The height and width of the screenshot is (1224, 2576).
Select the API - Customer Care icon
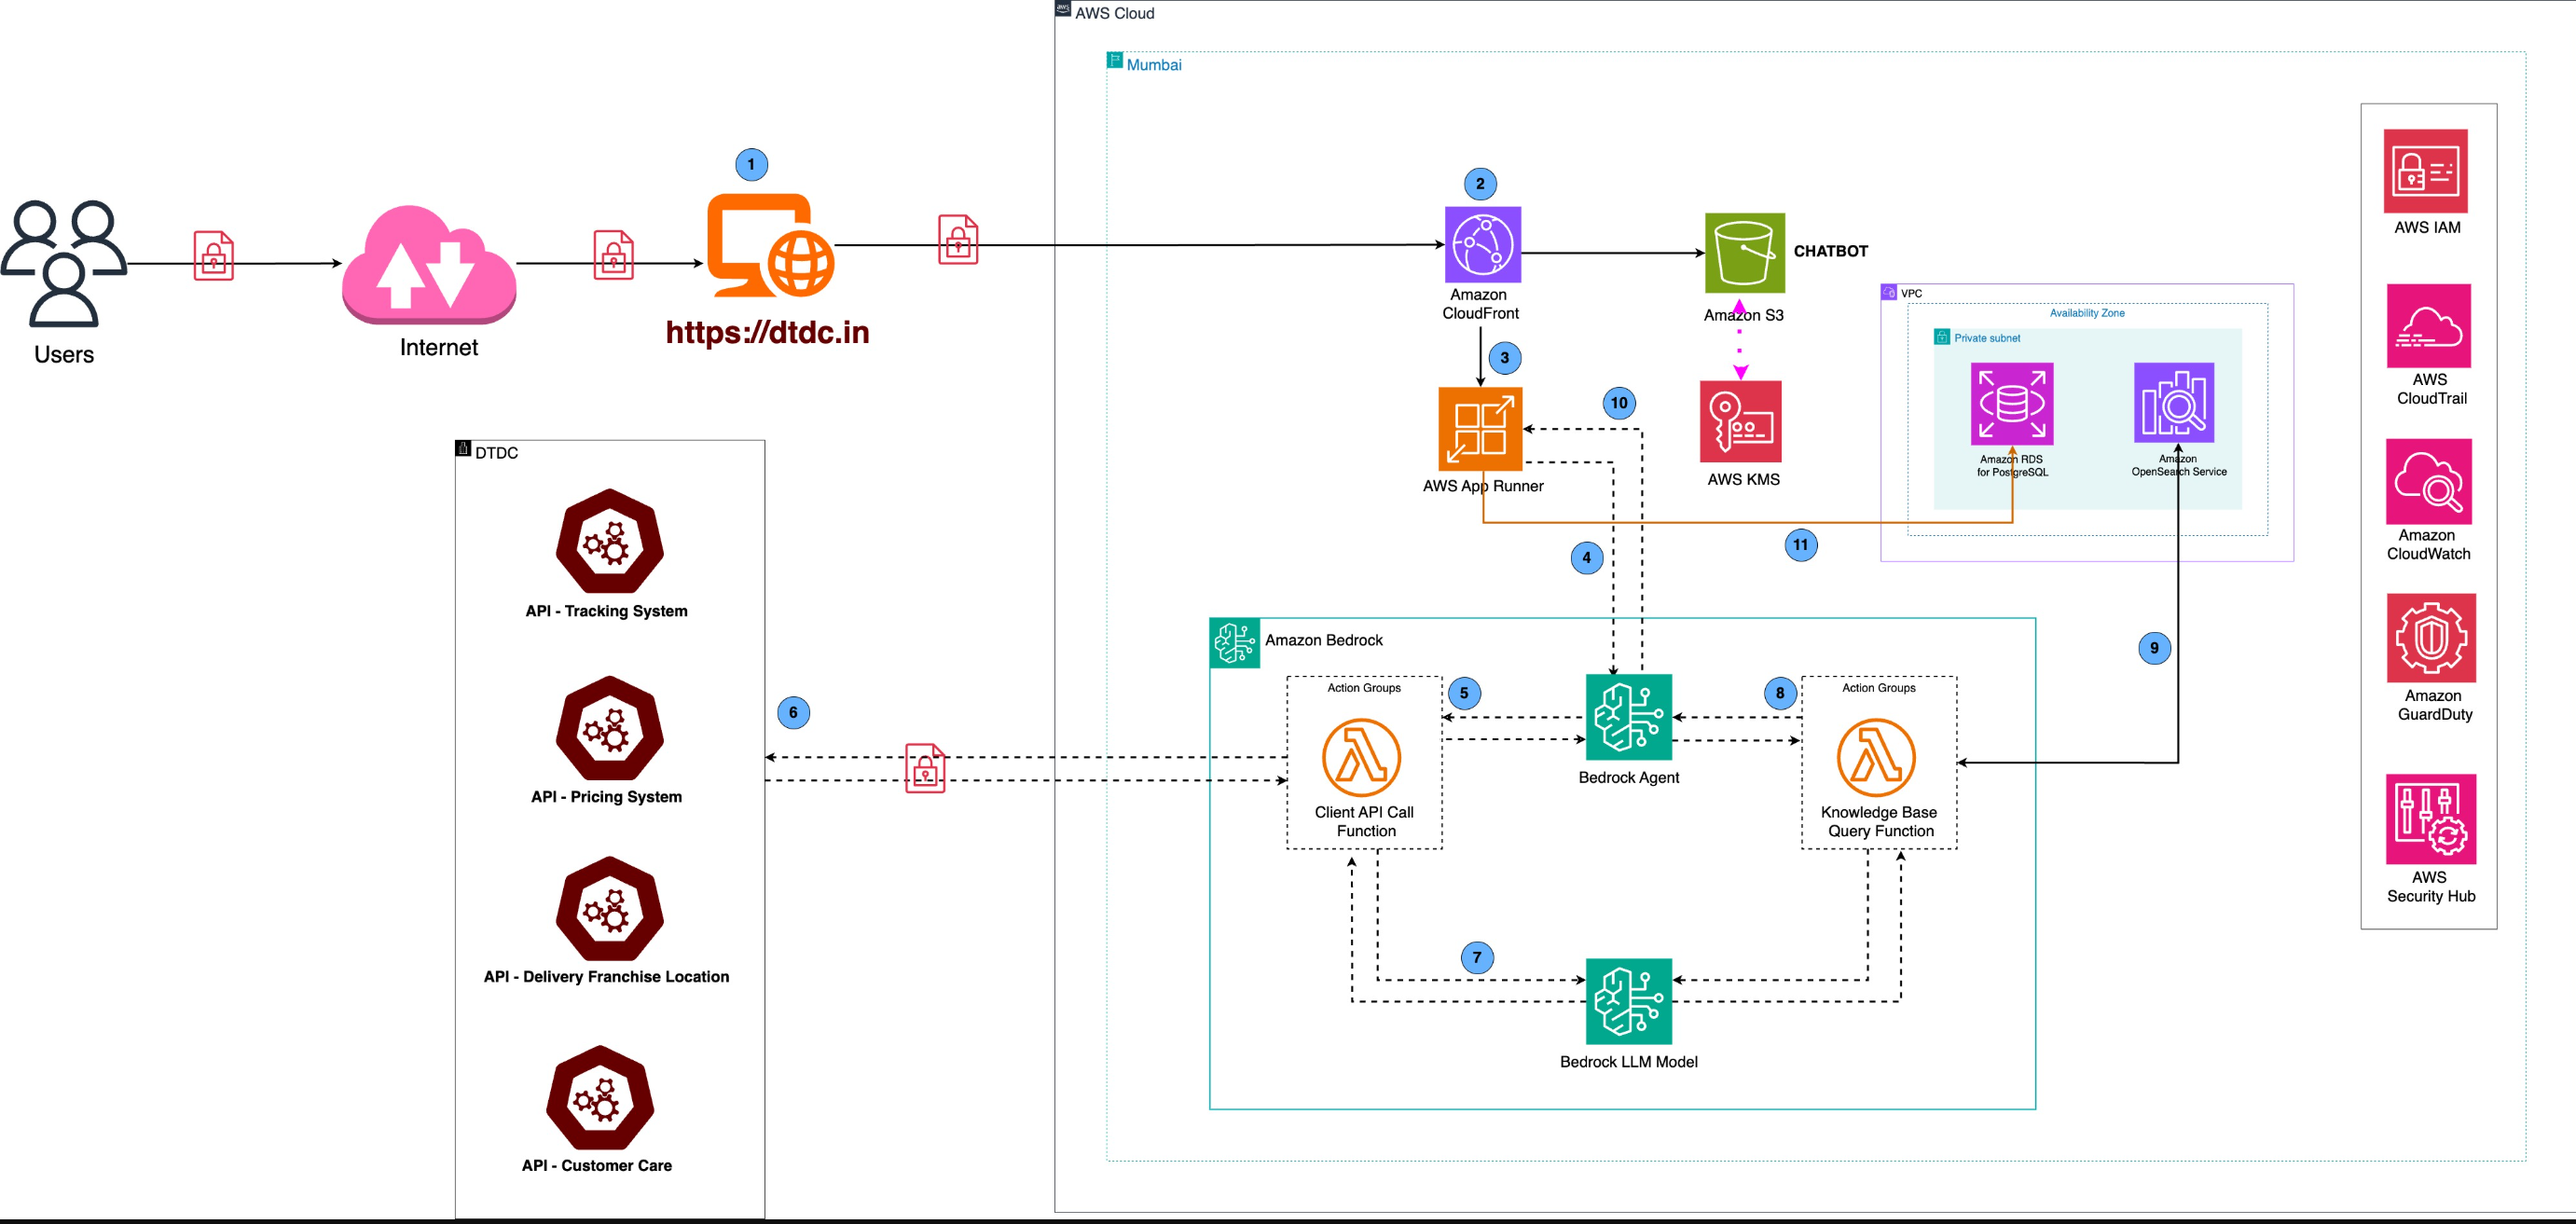click(599, 1098)
